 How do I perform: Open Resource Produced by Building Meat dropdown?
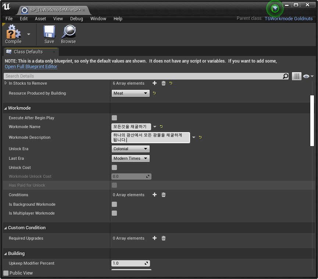pos(131,93)
